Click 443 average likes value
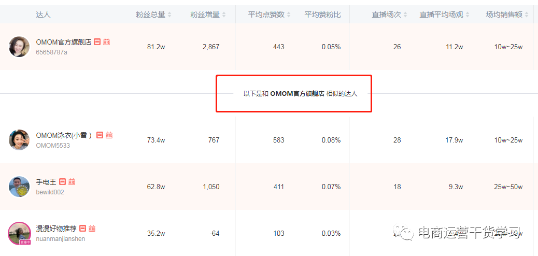The height and width of the screenshot is (256, 538). (279, 47)
